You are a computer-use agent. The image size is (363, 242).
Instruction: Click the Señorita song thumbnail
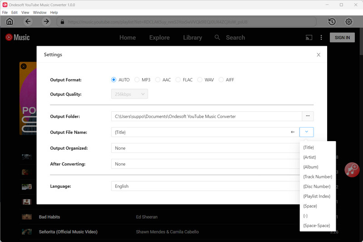tap(27, 232)
